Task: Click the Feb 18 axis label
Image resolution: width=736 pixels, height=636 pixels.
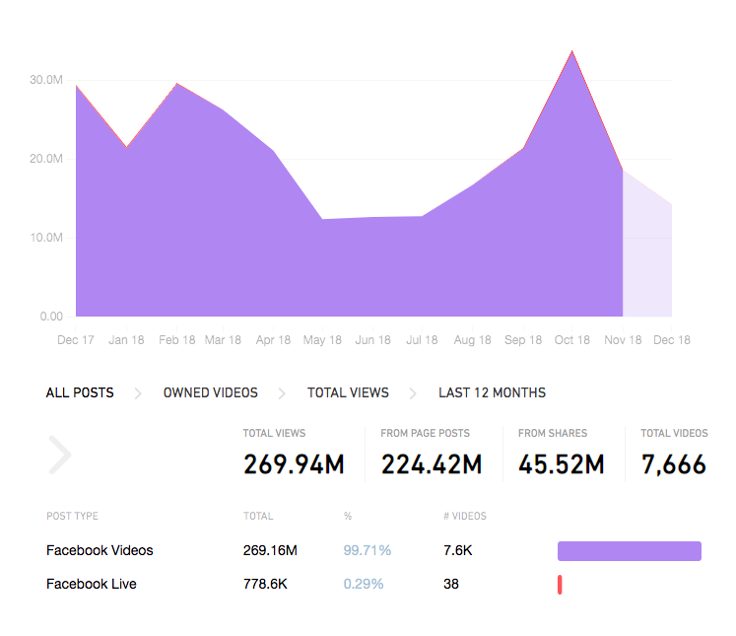Action: pyautogui.click(x=177, y=340)
